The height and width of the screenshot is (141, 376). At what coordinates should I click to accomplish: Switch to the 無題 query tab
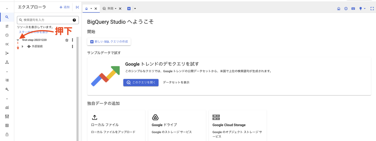pyautogui.click(x=109, y=8)
